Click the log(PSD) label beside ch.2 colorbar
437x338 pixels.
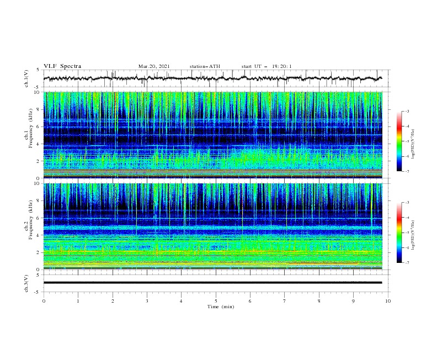tap(413, 235)
